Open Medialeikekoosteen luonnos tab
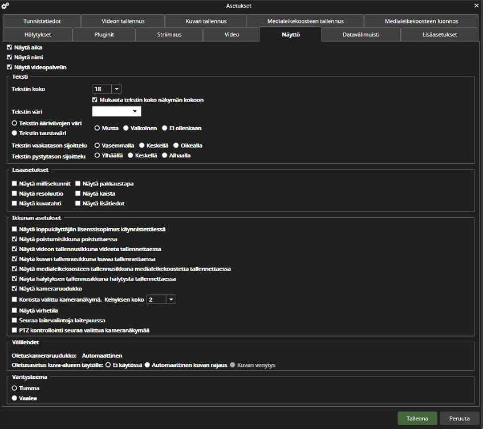The width and height of the screenshot is (483, 429). [x=421, y=21]
